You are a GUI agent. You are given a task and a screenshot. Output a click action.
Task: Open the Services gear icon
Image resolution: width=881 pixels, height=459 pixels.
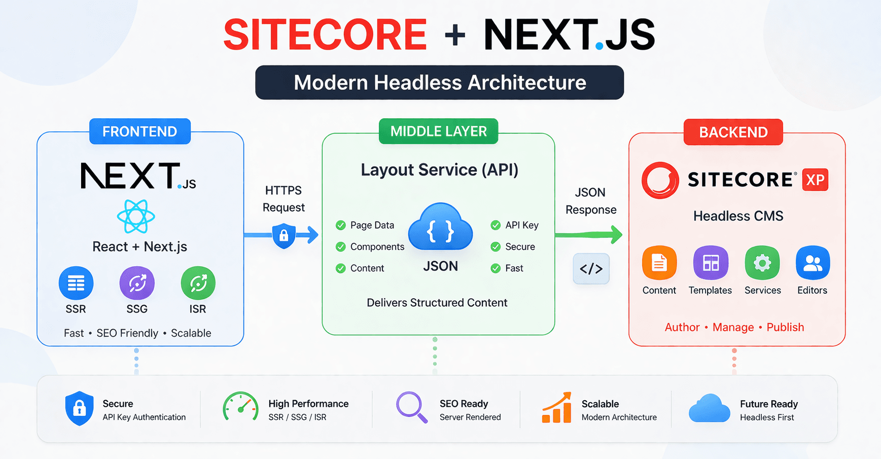tap(762, 262)
